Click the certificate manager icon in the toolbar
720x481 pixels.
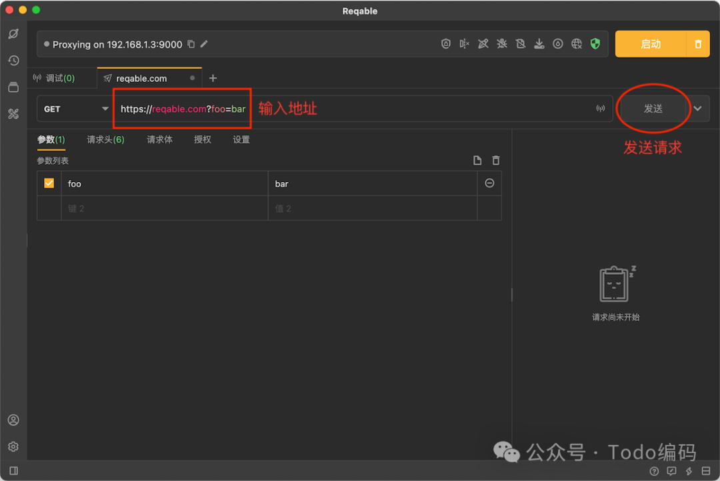click(447, 44)
